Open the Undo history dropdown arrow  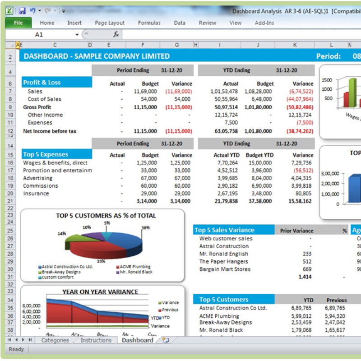tap(39, 11)
